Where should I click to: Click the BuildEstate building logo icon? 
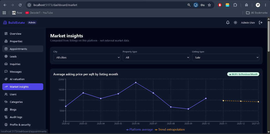pos(5,23)
